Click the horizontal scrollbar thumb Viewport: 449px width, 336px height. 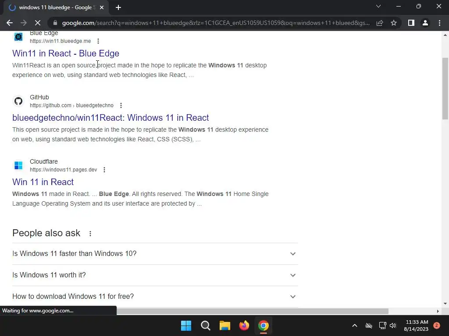tap(252, 311)
